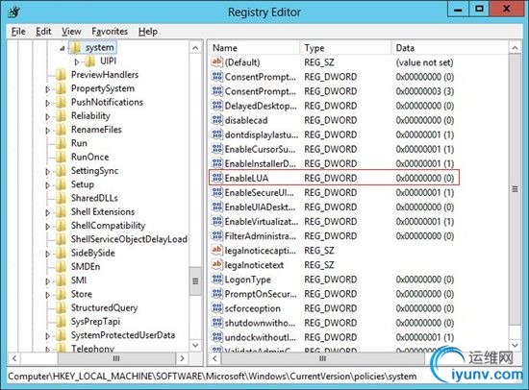Image resolution: width=529 pixels, height=390 pixels.
Task: Sort values by the Data column header
Action: [x=450, y=48]
